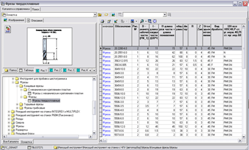Click designation cell 5506-3.5
Image resolution: width=249 pixels, height=150 pixels.
click(x=123, y=106)
